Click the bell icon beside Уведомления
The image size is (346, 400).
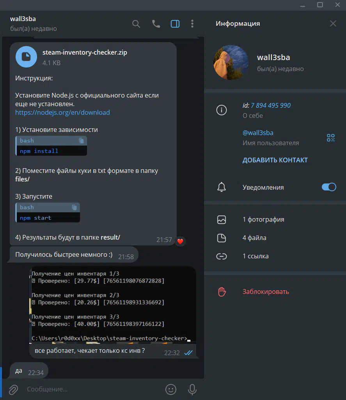point(222,187)
